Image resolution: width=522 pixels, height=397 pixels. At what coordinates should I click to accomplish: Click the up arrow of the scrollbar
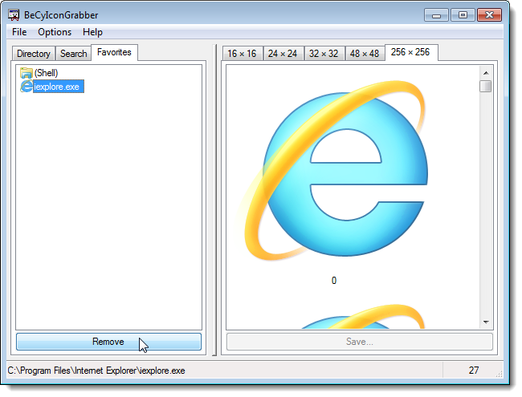coord(486,73)
